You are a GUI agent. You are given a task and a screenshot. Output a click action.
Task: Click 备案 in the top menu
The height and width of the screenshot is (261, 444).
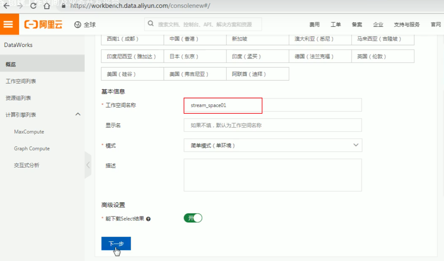[x=357, y=25]
